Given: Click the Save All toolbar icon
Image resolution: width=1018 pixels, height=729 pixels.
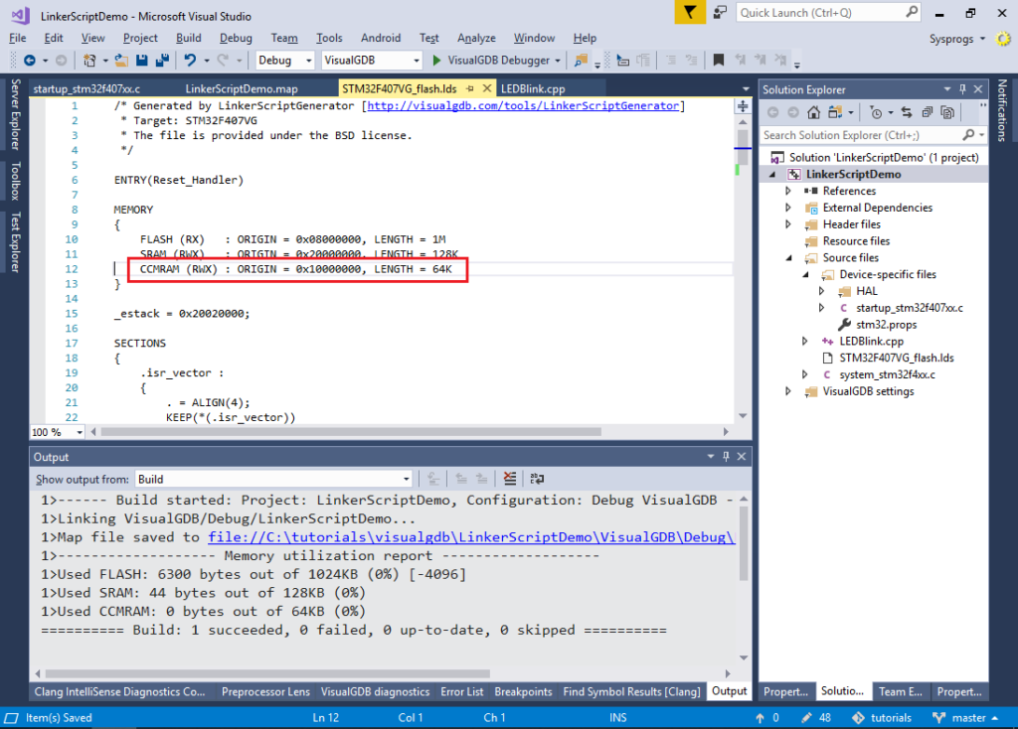Looking at the screenshot, I should [x=160, y=61].
